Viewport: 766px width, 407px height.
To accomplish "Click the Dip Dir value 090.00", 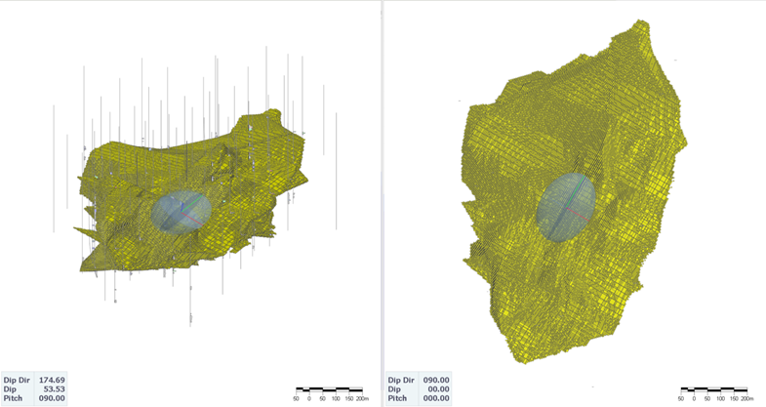I will (x=435, y=380).
